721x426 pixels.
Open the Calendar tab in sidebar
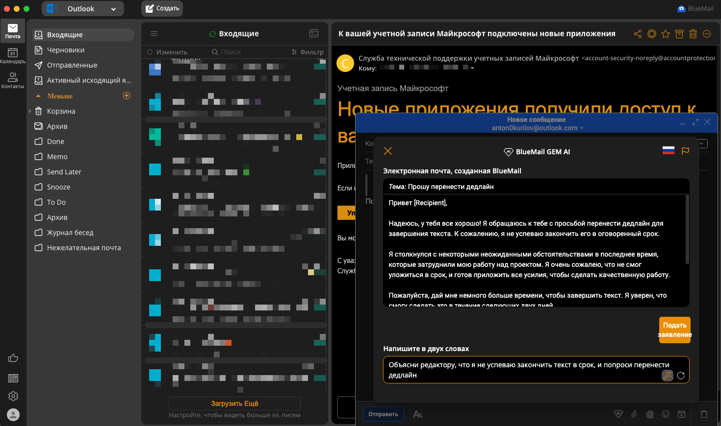[13, 55]
